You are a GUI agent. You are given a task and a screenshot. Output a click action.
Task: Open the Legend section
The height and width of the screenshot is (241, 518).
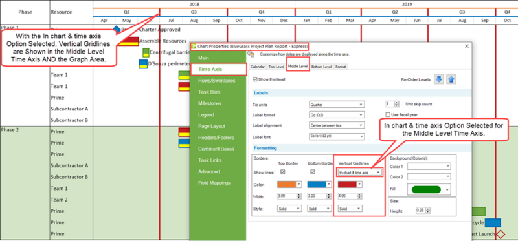tap(206, 115)
